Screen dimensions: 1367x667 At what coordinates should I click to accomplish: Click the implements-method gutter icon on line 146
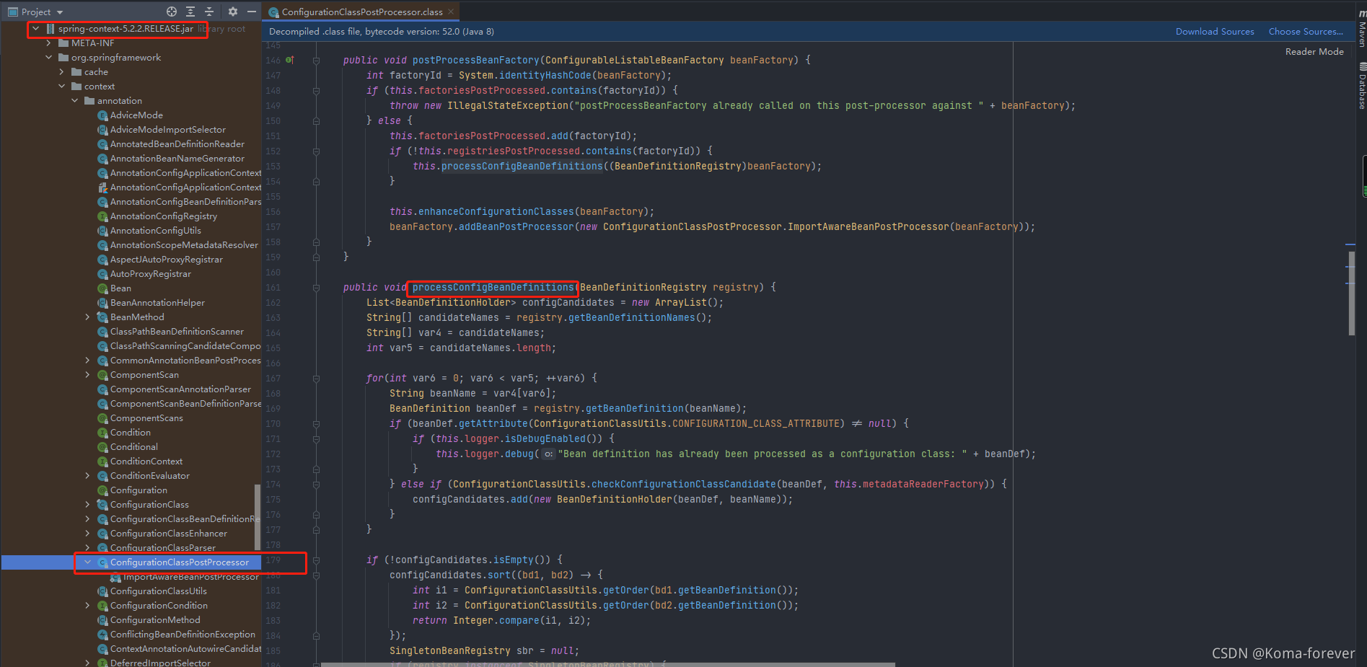pos(290,60)
